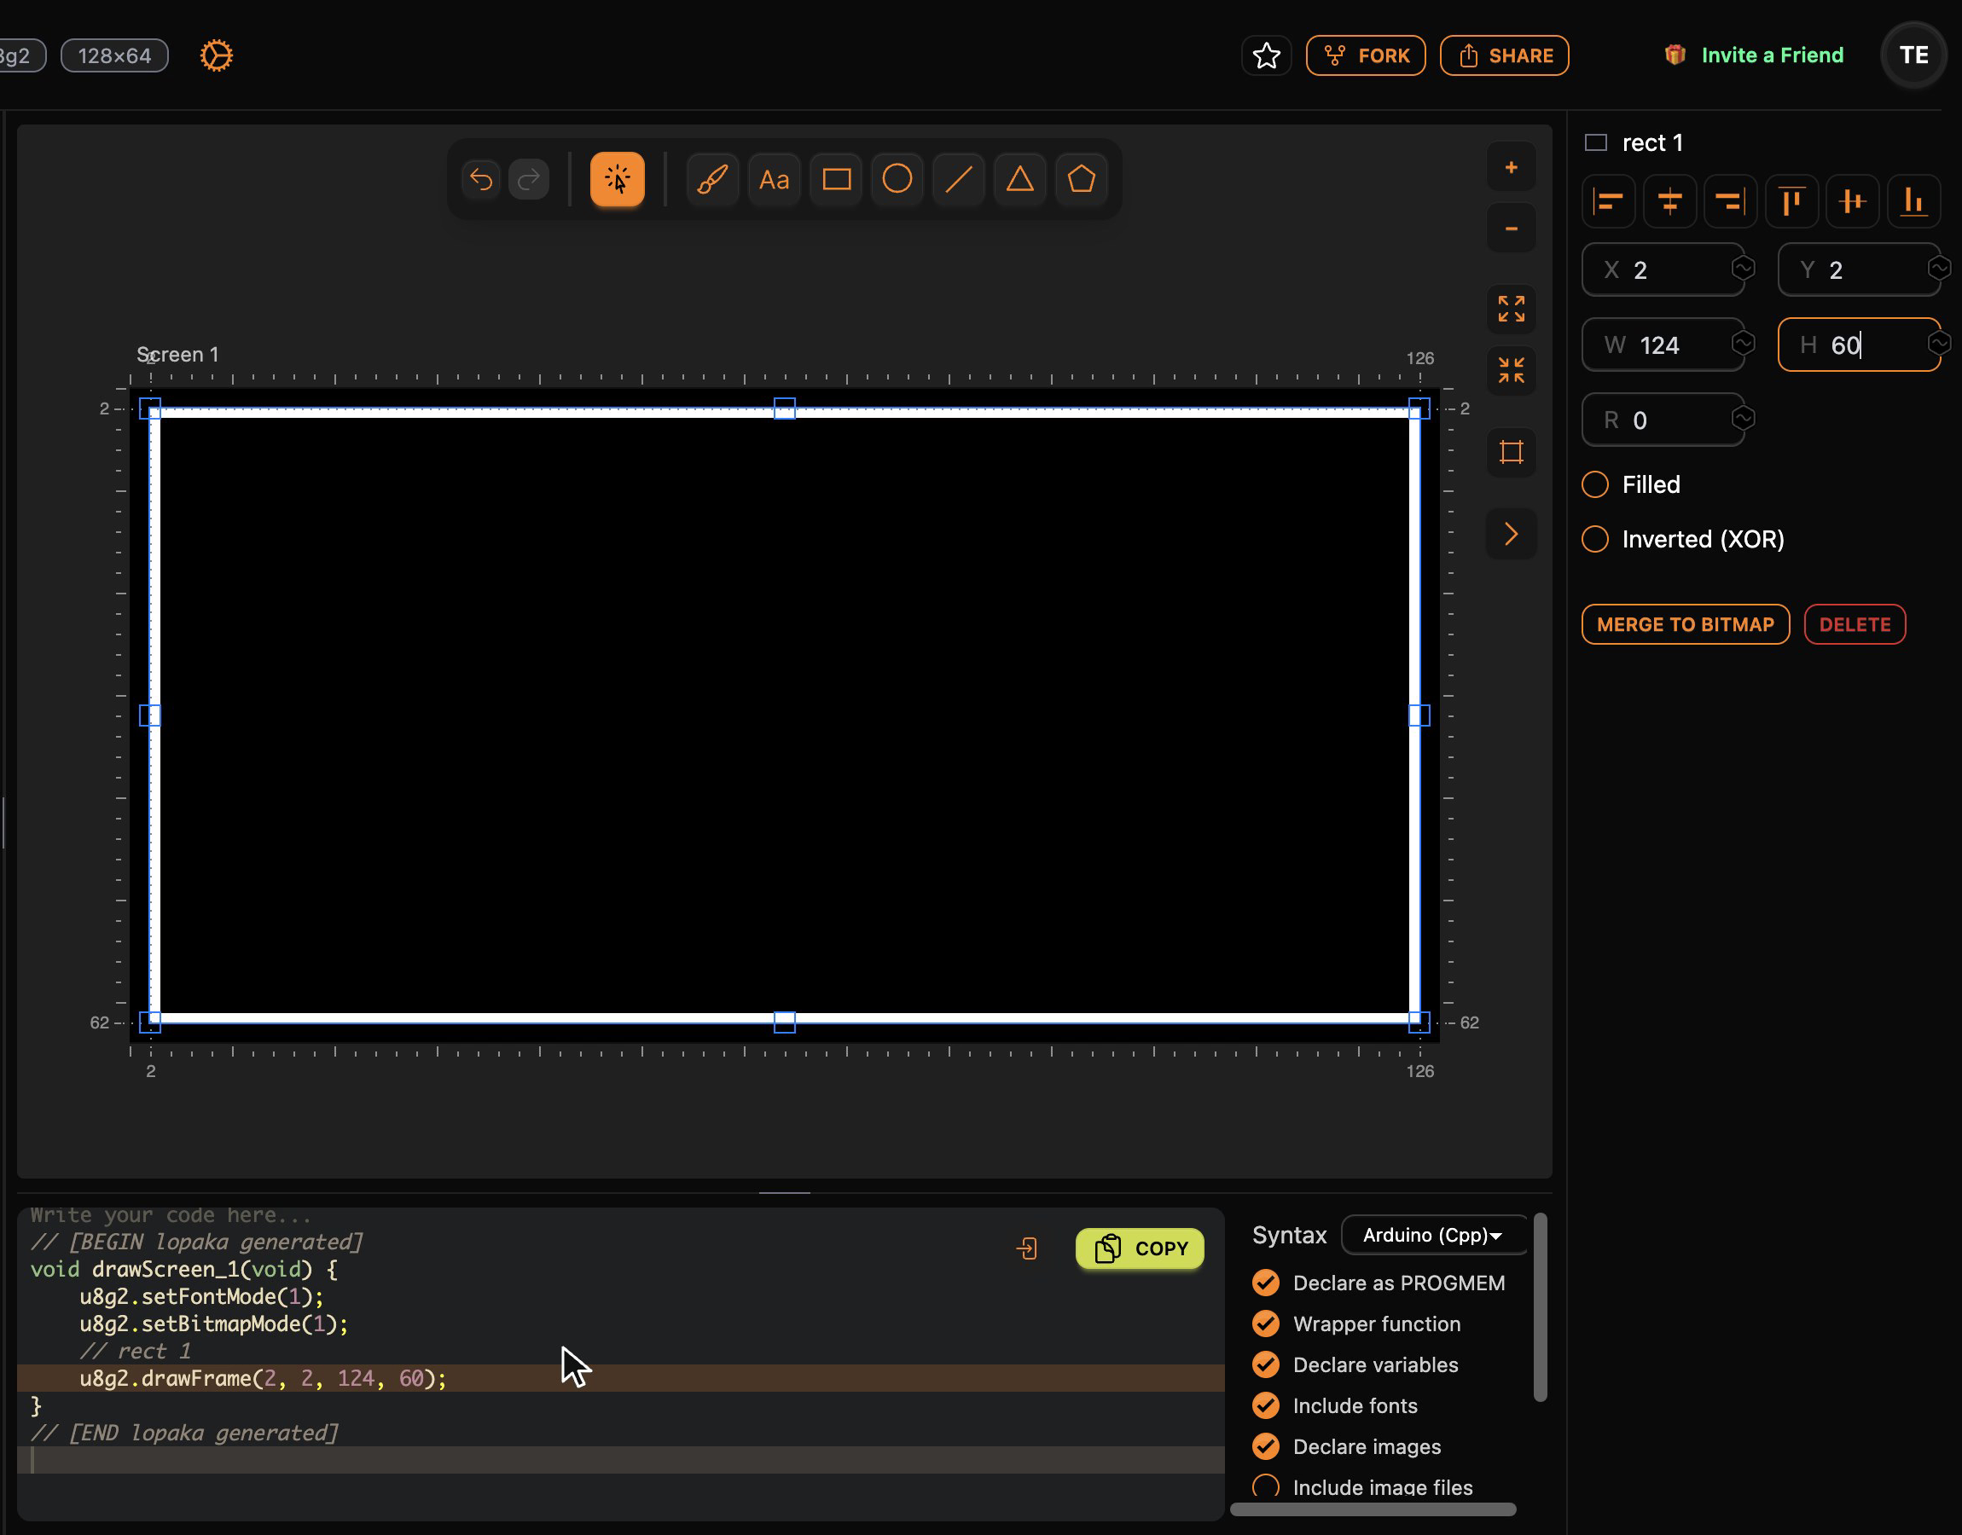Open the W field variable toggle
1962x1535 pixels.
point(1744,344)
